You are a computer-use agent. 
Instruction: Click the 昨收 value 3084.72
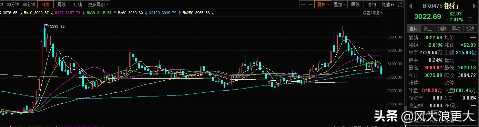pyautogui.click(x=467, y=75)
